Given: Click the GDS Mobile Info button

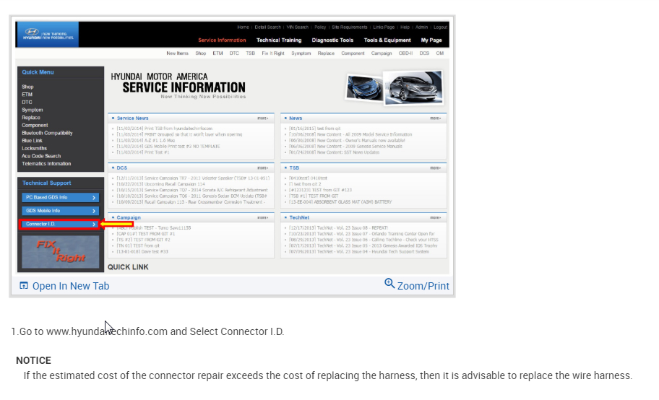Looking at the screenshot, I should [60, 211].
